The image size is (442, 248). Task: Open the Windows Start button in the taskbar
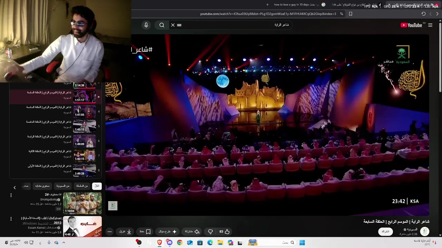(302, 242)
